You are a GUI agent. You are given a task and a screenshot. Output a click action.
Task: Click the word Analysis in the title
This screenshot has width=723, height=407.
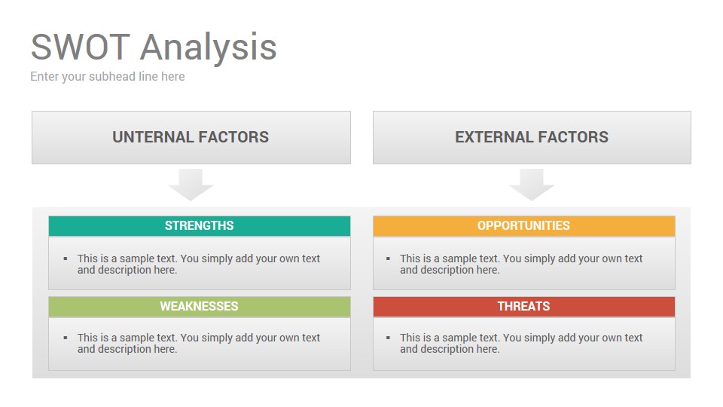(209, 48)
